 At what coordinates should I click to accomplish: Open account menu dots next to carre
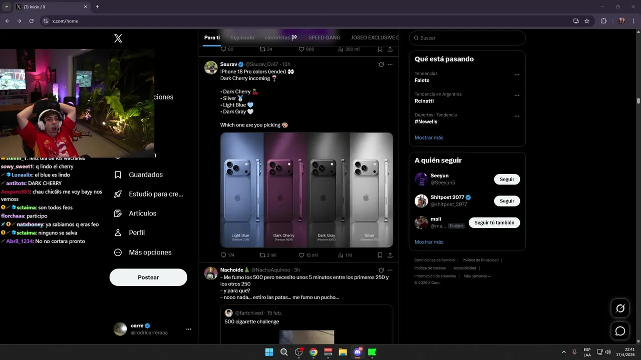(x=189, y=329)
